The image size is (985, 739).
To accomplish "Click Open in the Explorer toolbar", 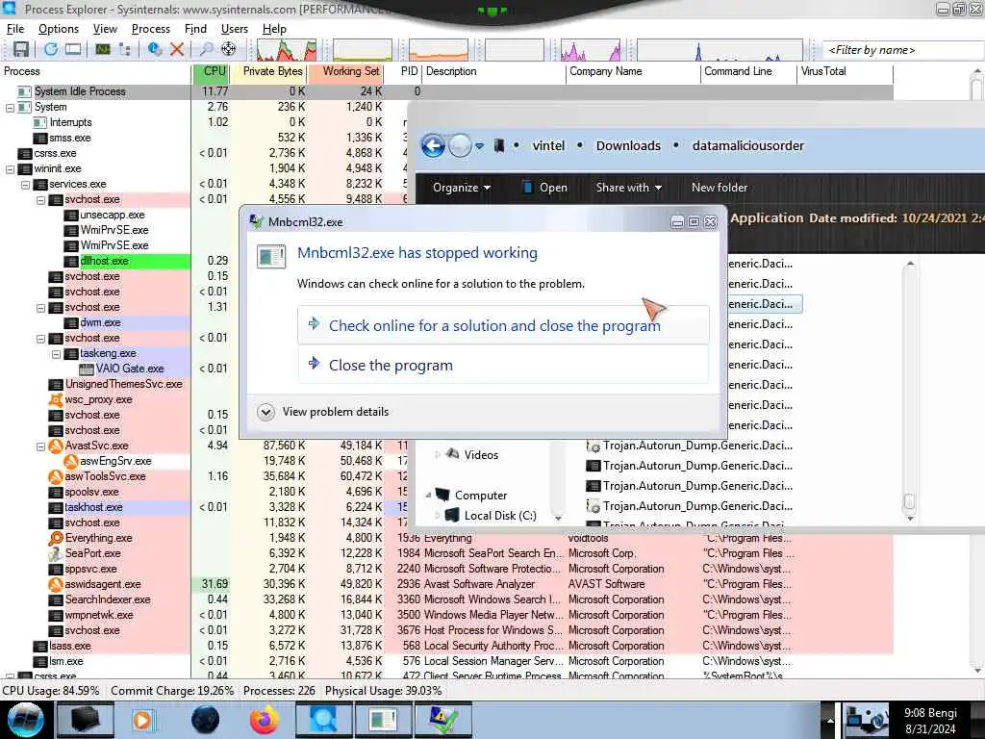I will (544, 188).
